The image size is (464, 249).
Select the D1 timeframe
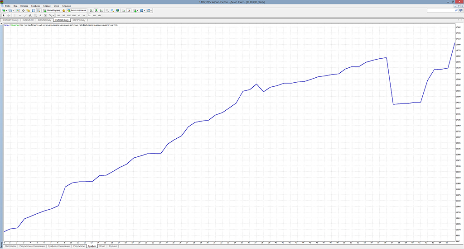[89, 15]
